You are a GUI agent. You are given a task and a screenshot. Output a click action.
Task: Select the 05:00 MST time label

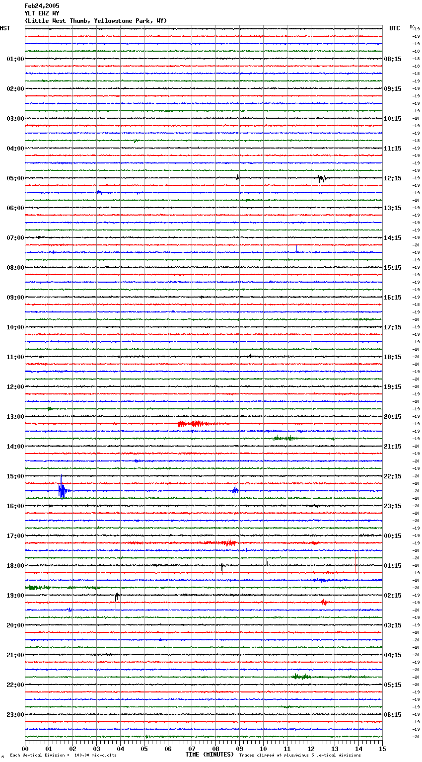tap(15, 178)
